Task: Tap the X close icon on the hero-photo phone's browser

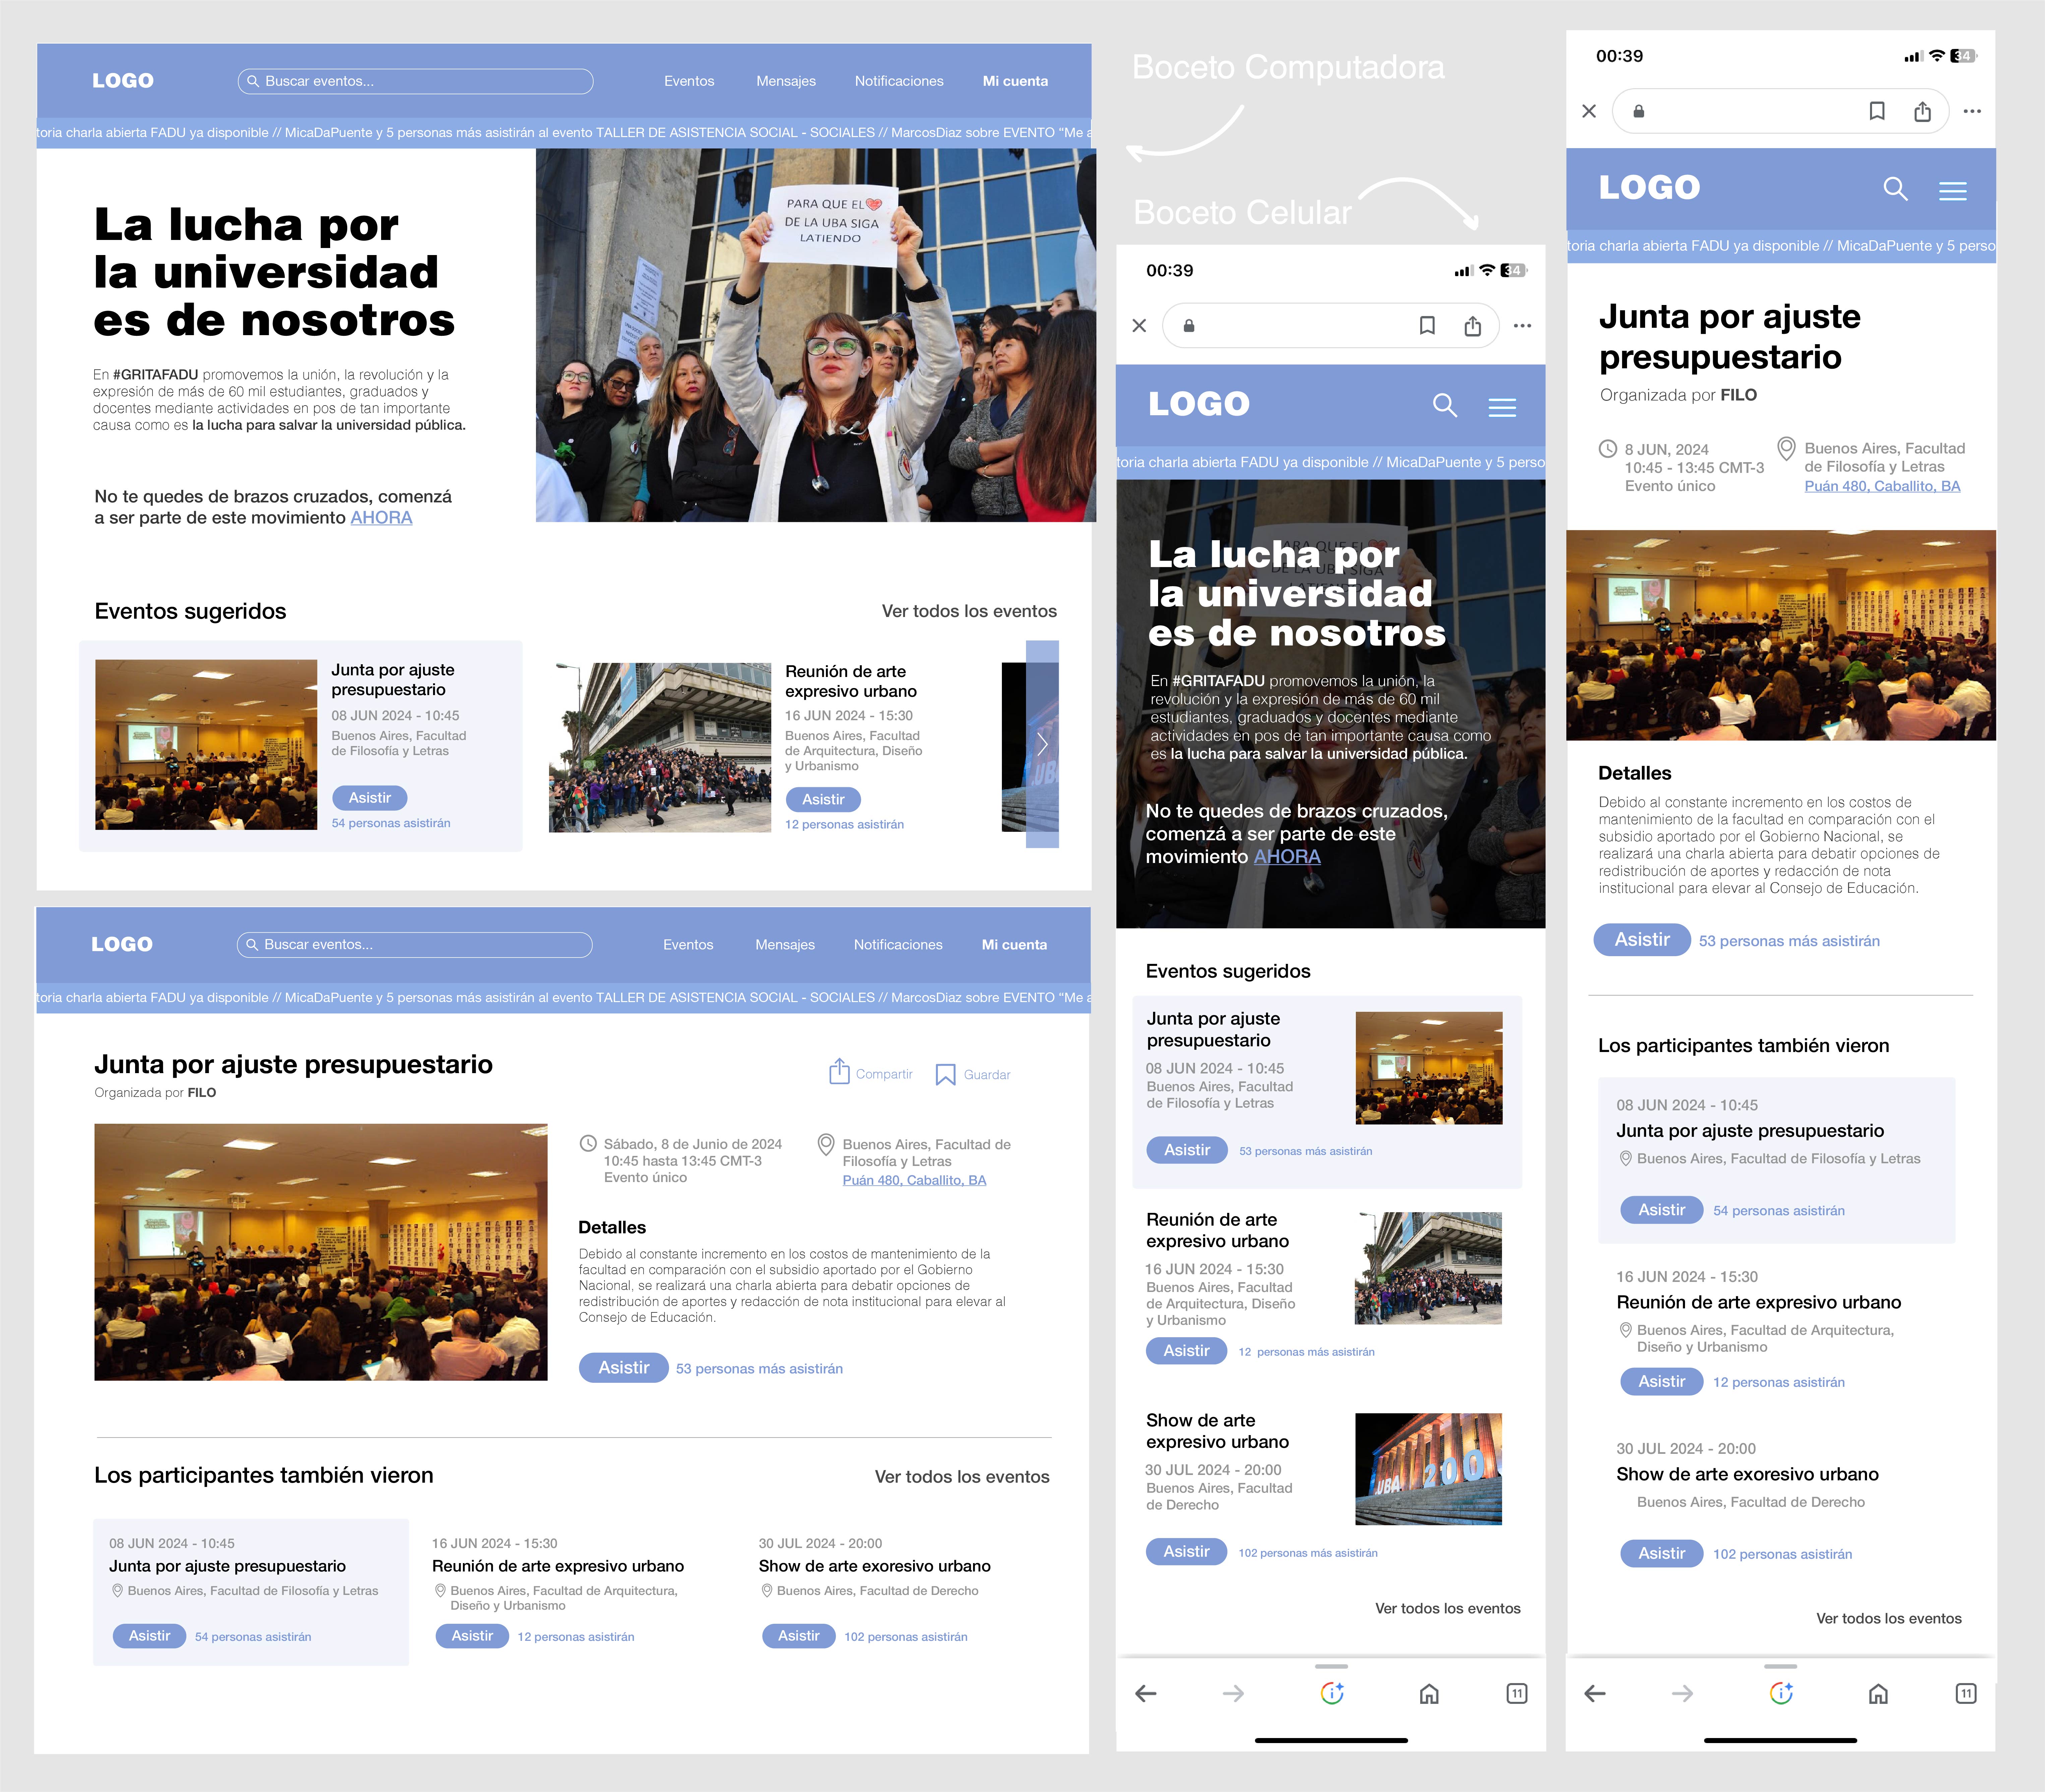Action: (x=1139, y=325)
